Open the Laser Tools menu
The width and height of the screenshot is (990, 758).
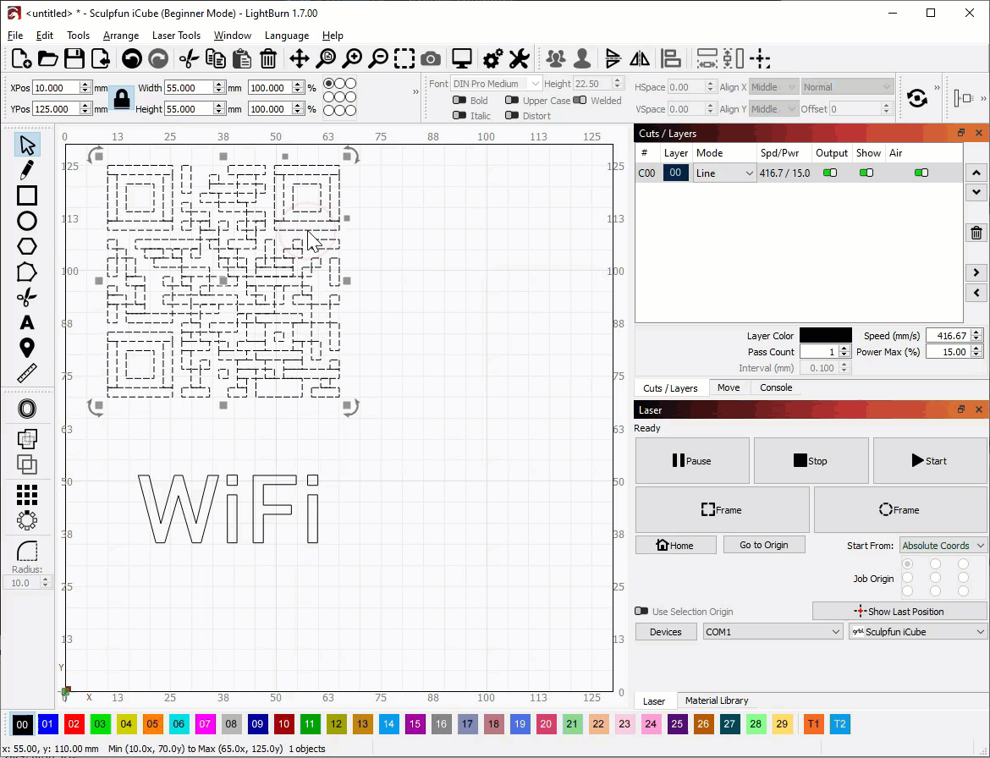[x=176, y=36]
